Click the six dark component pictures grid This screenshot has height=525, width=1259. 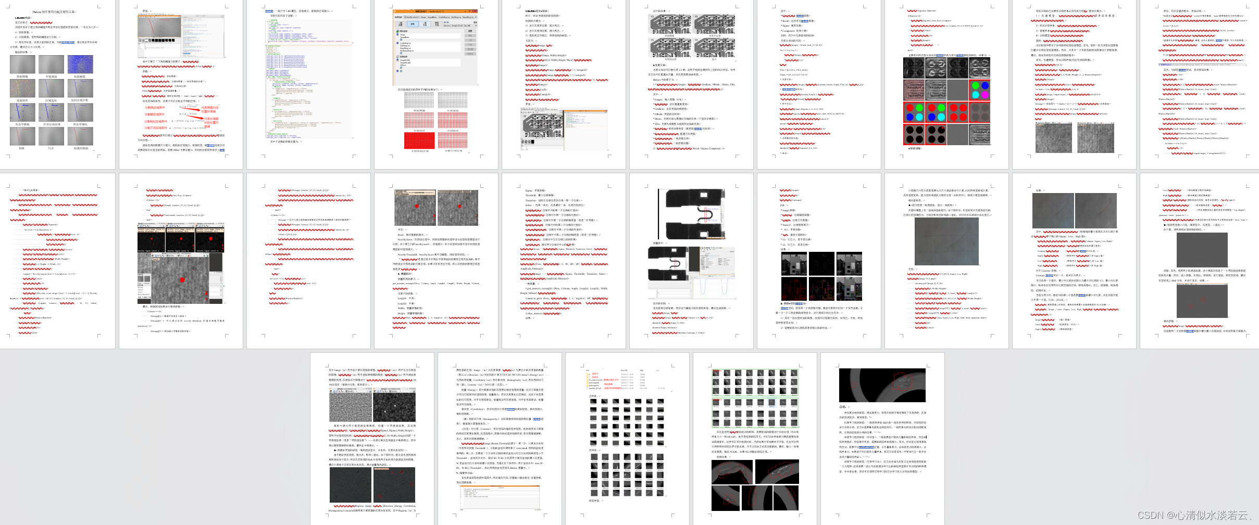pyautogui.click(x=821, y=276)
